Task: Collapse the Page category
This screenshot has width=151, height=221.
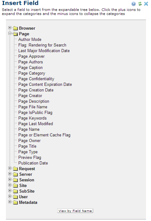Action: (x=10, y=33)
